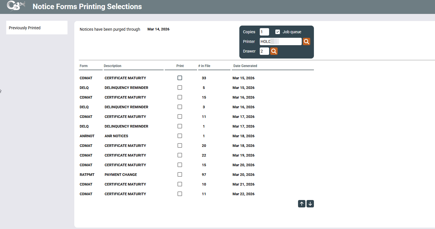Check Print for DELQ dated Mar 17, 2026

coord(180,126)
